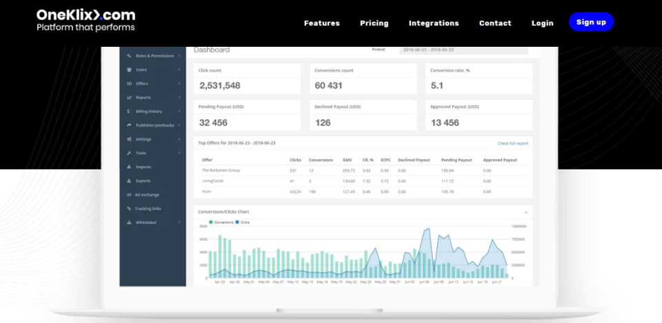Click the Declined Payout column header
The width and height of the screenshot is (662, 323).
tap(414, 160)
